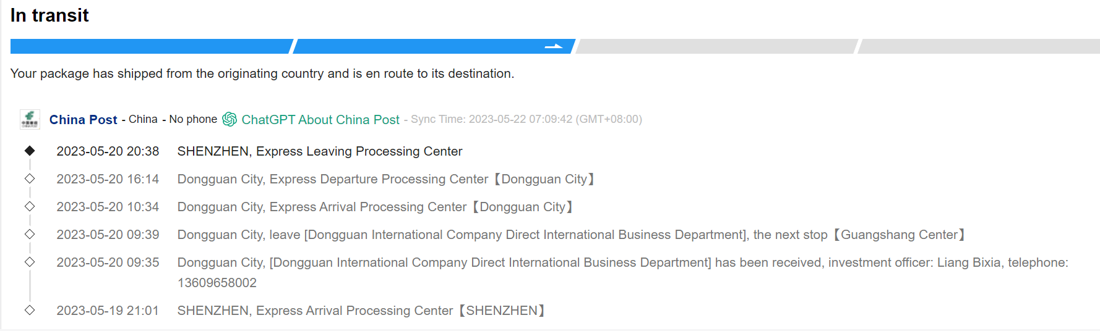Open ChatGPT About China Post link

click(320, 120)
